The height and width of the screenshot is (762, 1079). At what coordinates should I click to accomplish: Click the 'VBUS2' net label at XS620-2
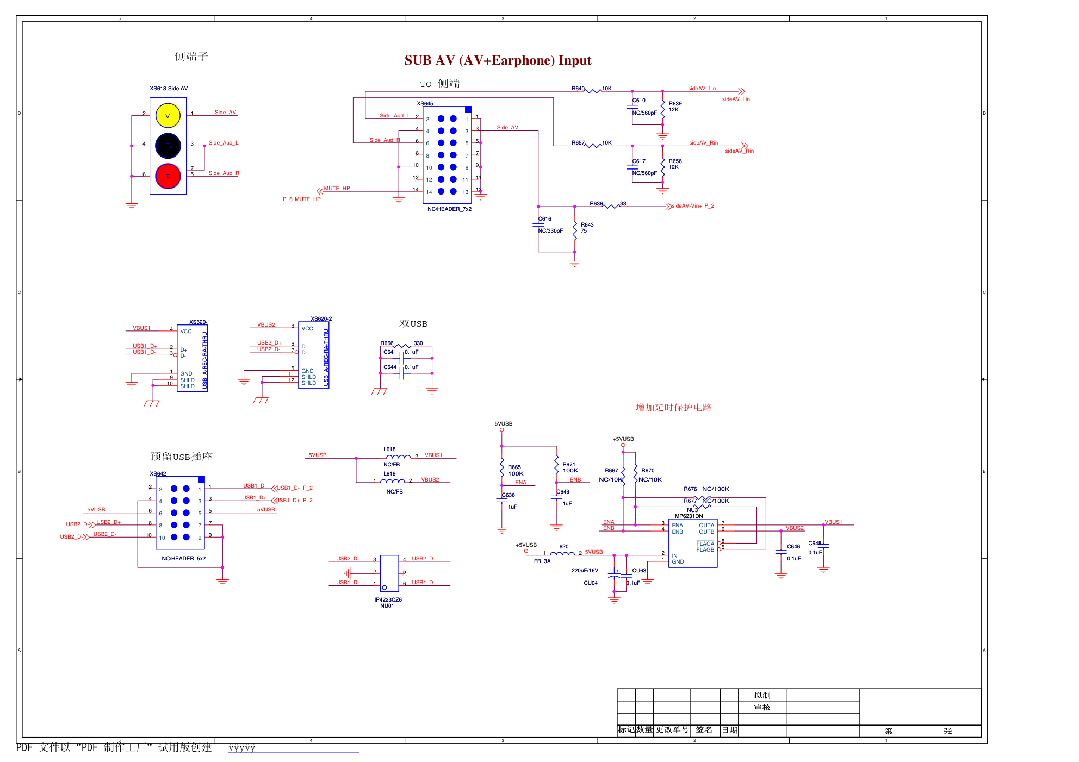coord(266,324)
